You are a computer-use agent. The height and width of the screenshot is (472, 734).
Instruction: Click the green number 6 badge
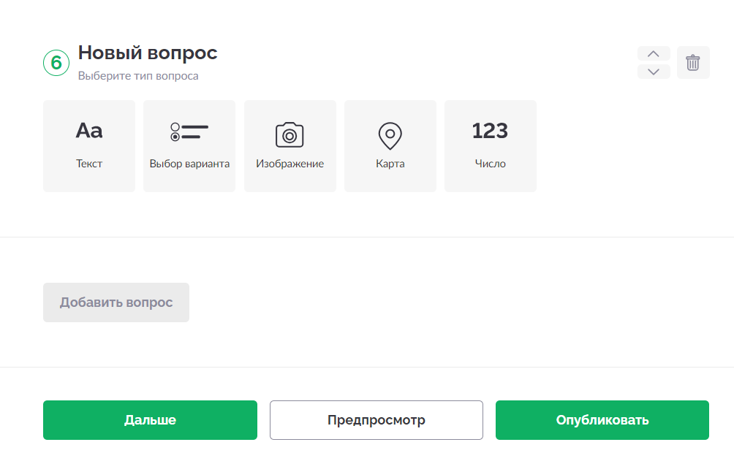[56, 63]
